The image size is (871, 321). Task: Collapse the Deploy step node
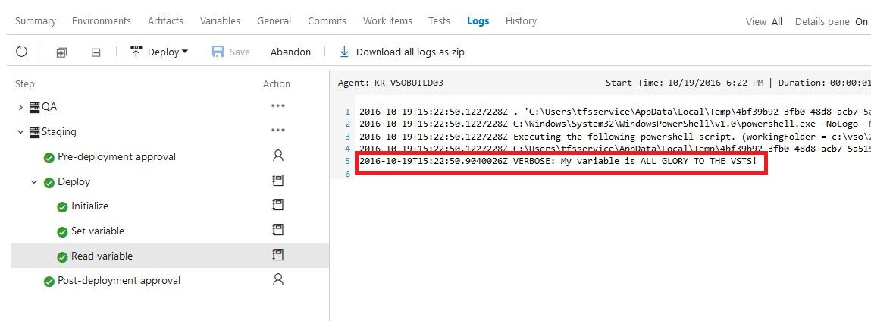coord(34,182)
